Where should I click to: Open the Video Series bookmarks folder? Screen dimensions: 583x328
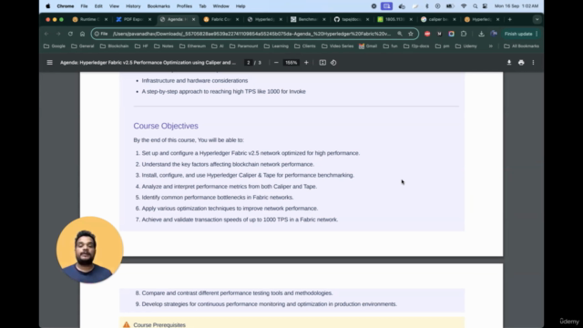(337, 46)
